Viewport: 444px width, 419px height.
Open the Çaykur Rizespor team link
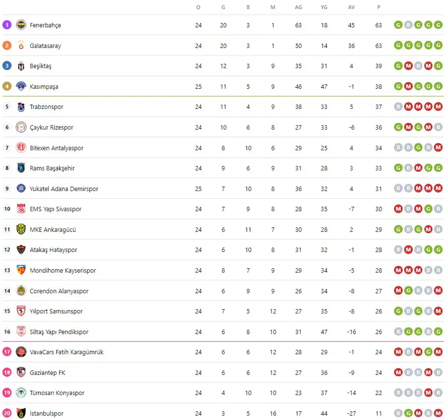[51, 128]
